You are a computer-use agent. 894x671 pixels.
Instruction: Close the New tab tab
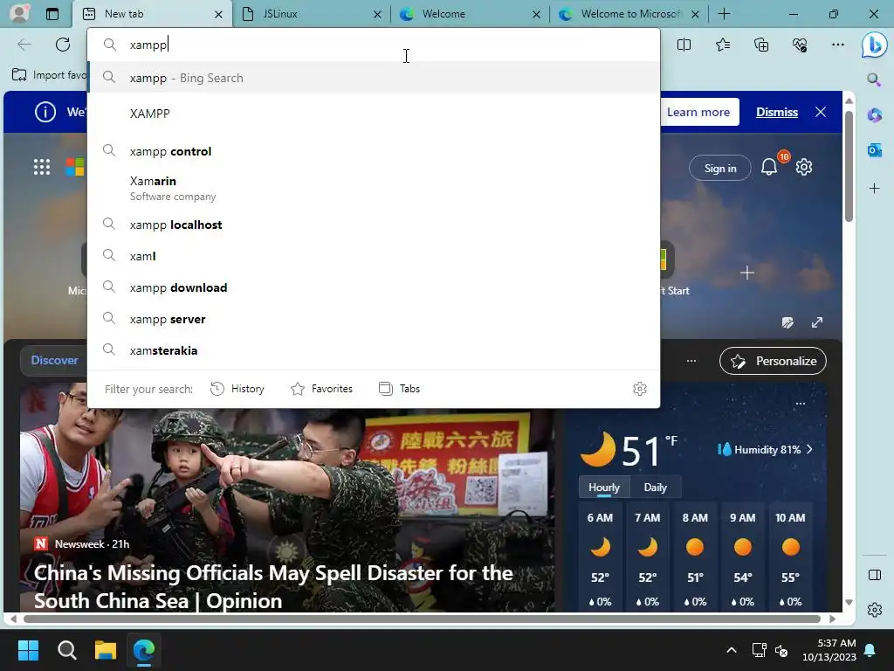pyautogui.click(x=218, y=14)
